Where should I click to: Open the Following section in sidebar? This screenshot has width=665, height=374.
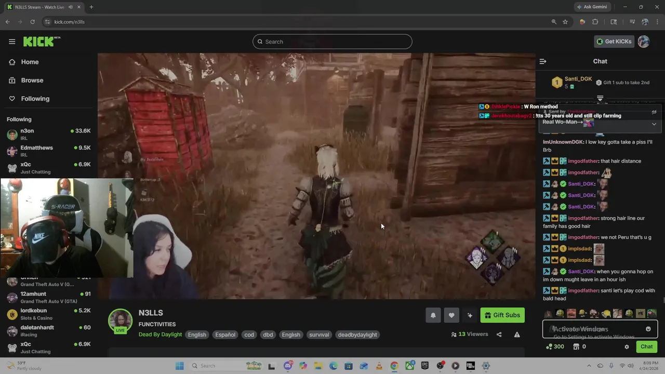(35, 99)
